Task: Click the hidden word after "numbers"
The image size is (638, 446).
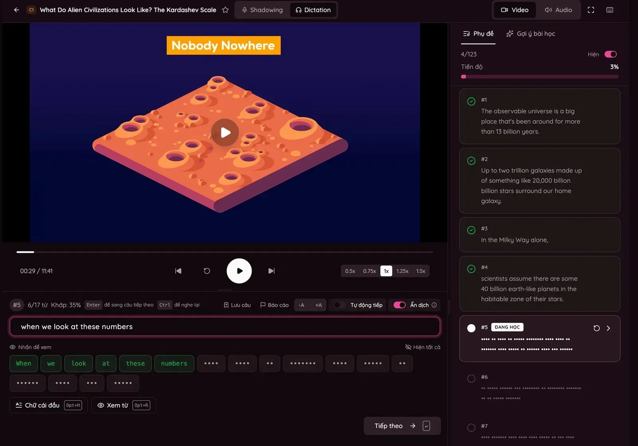Action: click(211, 363)
